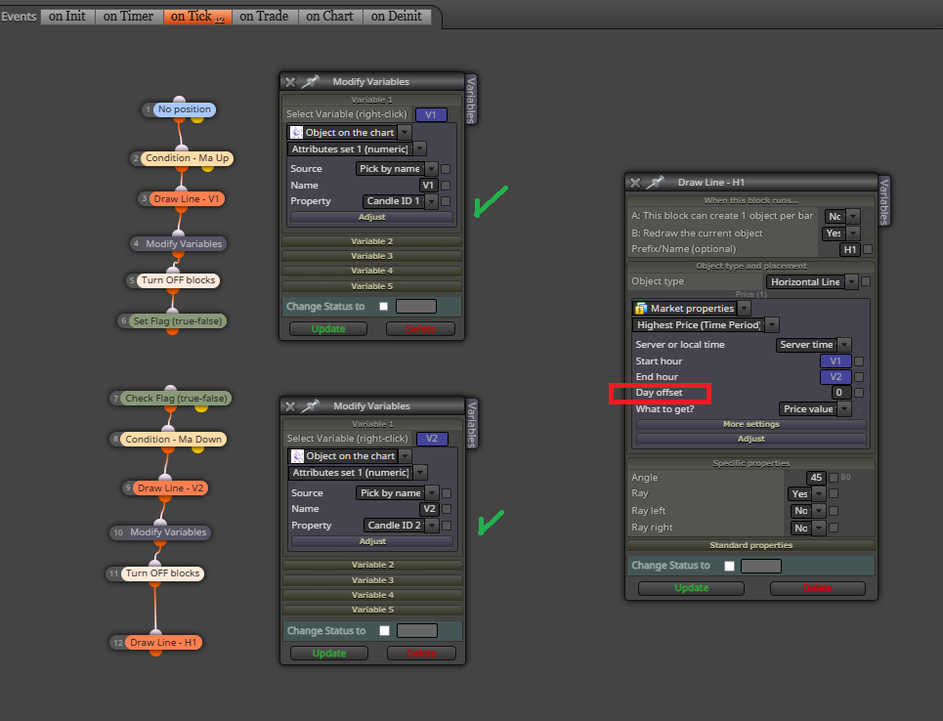
Task: Tick the checkbox next to Prefix/Name H1 field
Action: tap(868, 249)
